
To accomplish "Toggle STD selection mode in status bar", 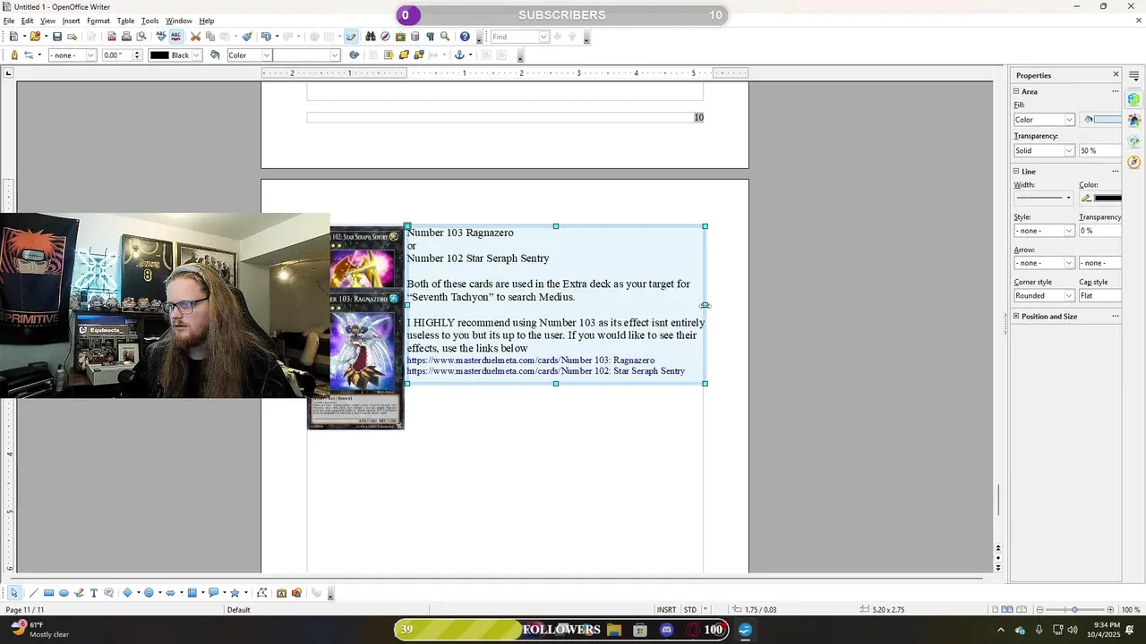I will click(690, 610).
